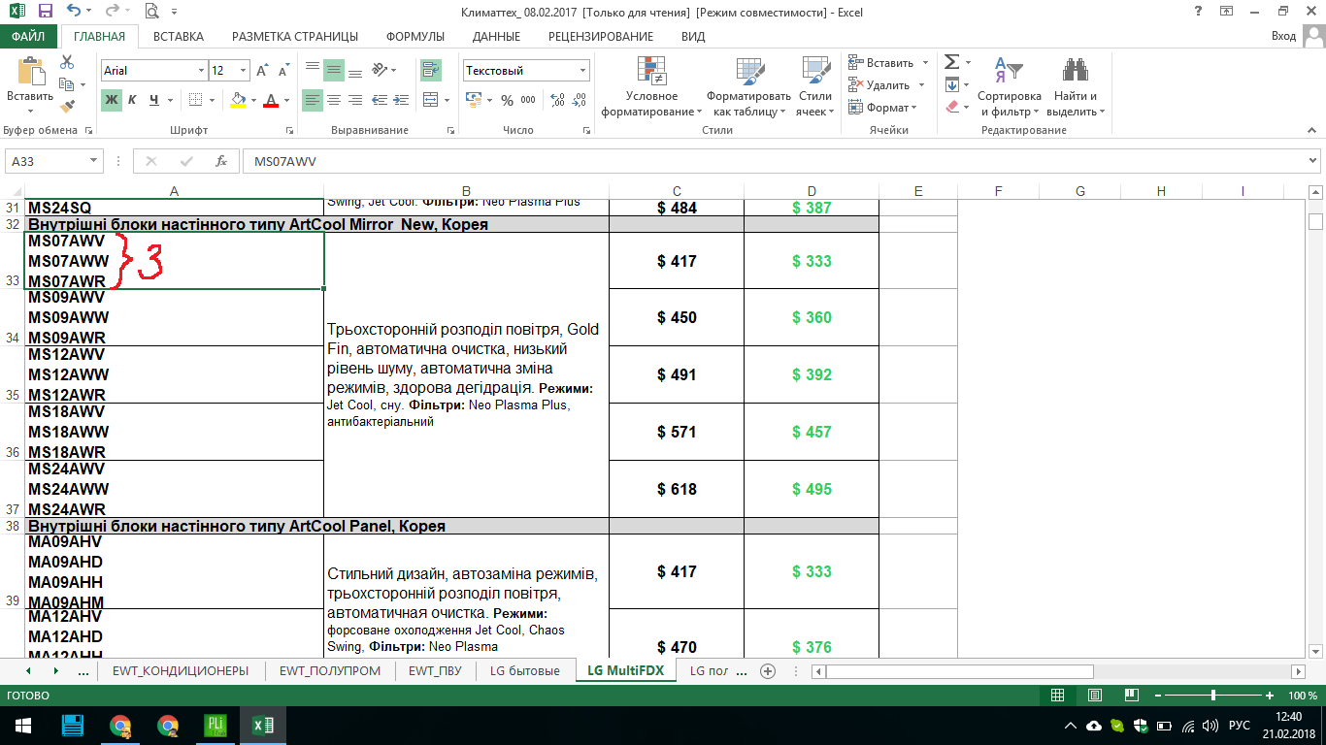
Task: Click Формат in the Ячейки group
Action: 881,107
